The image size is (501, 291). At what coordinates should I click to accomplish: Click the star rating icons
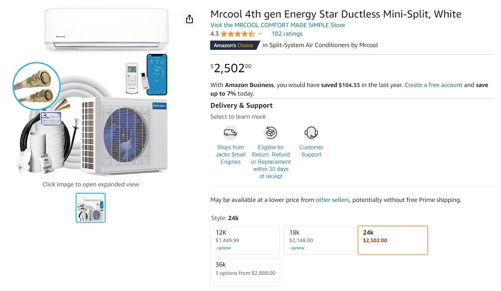pyautogui.click(x=238, y=34)
